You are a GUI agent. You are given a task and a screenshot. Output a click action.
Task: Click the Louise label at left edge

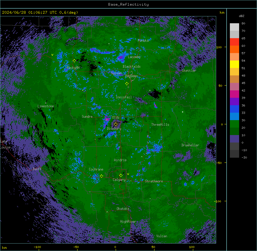[5, 147]
